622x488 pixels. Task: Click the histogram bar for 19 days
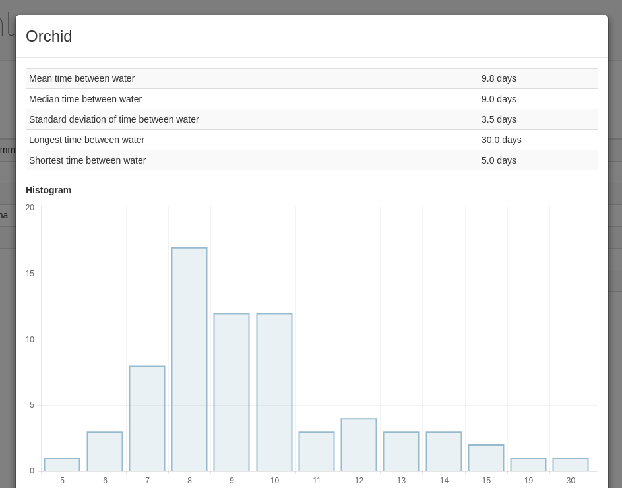528,465
